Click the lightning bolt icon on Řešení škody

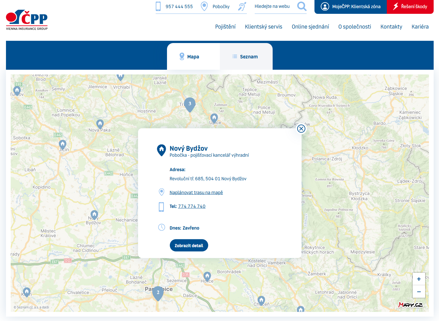coord(396,6)
